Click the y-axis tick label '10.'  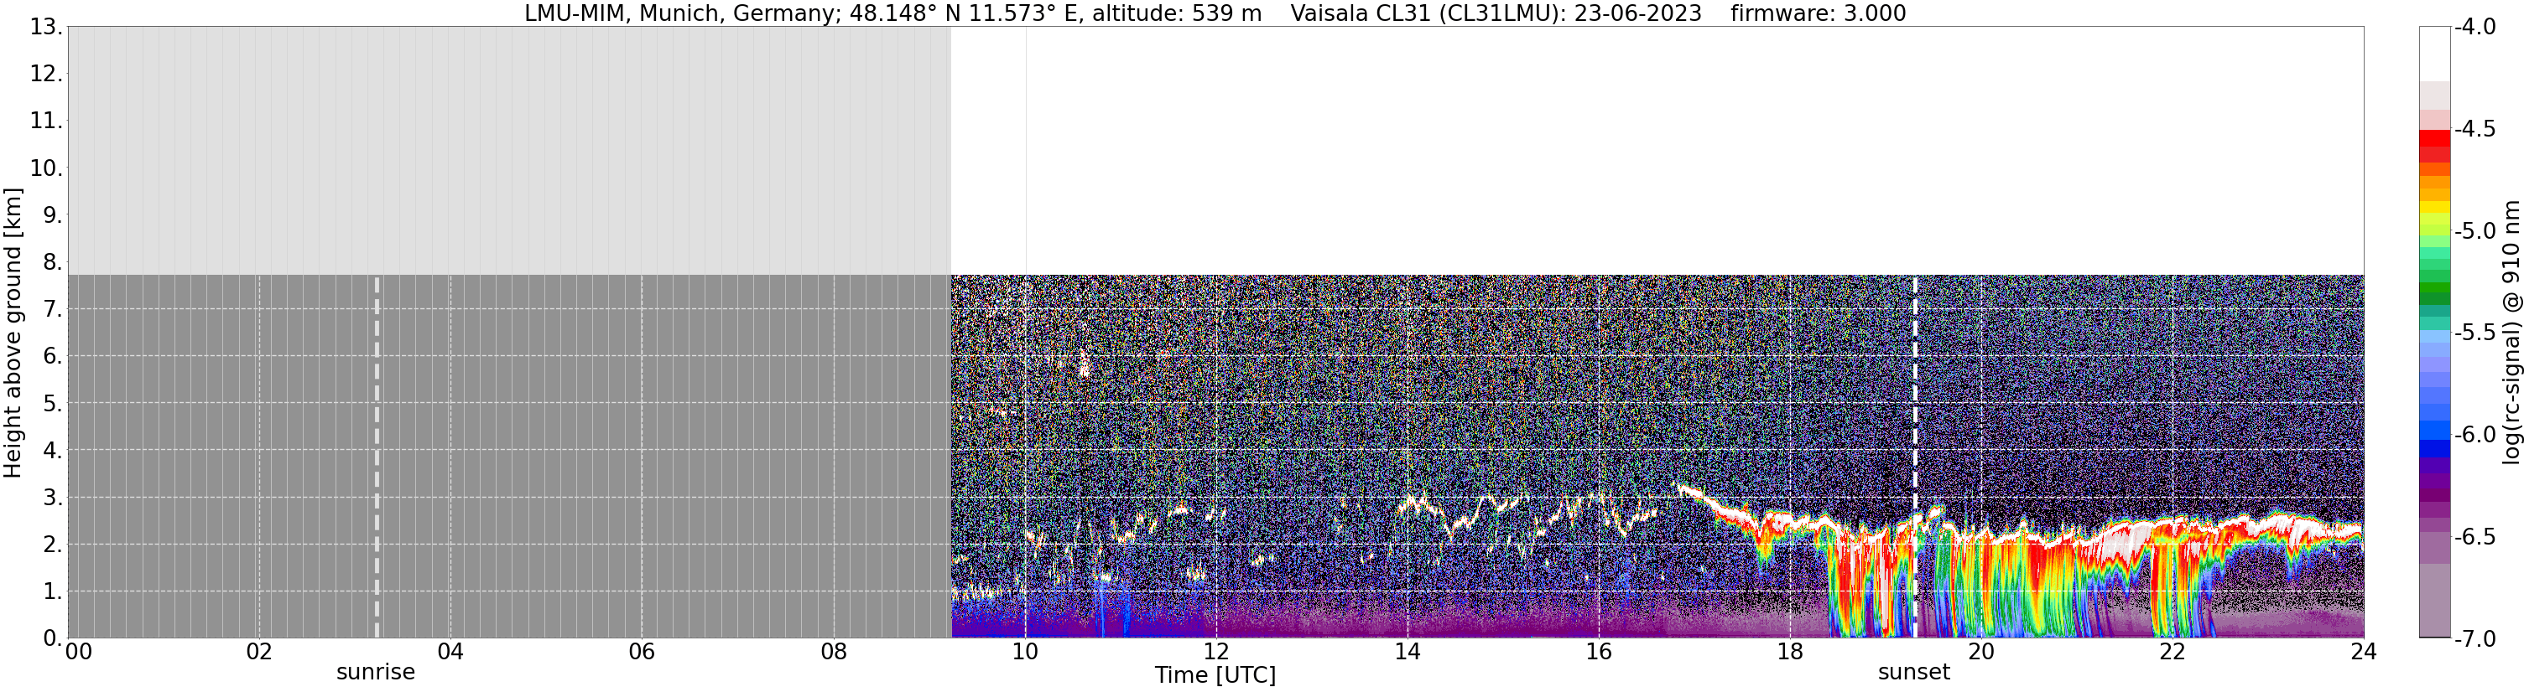[46, 168]
